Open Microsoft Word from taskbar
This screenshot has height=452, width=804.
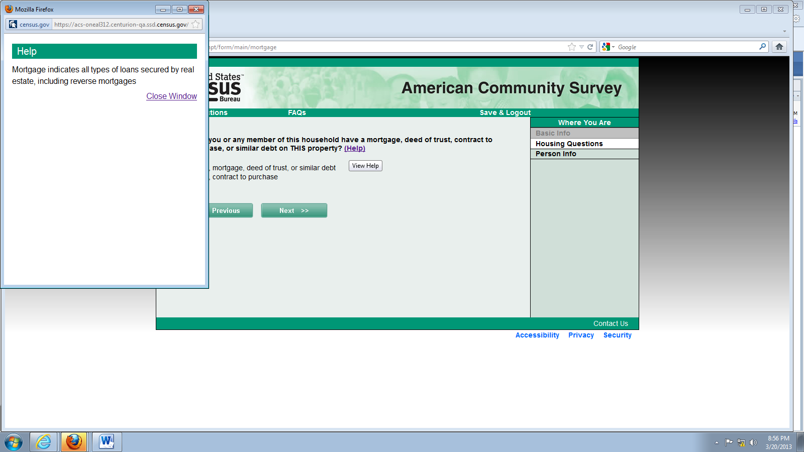pyautogui.click(x=107, y=442)
